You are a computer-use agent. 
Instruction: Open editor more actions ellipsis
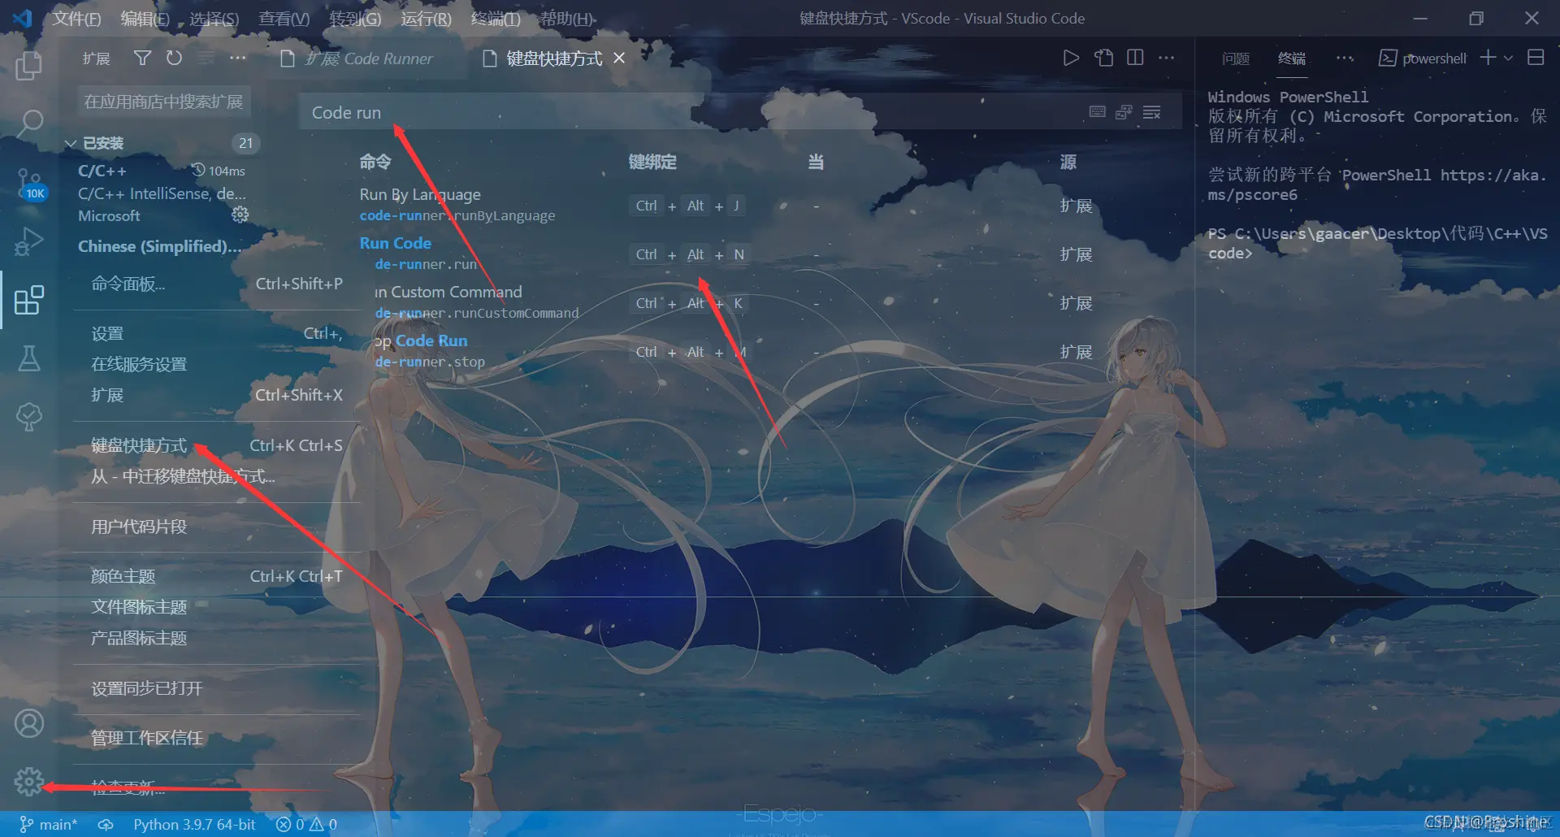pyautogui.click(x=1167, y=58)
